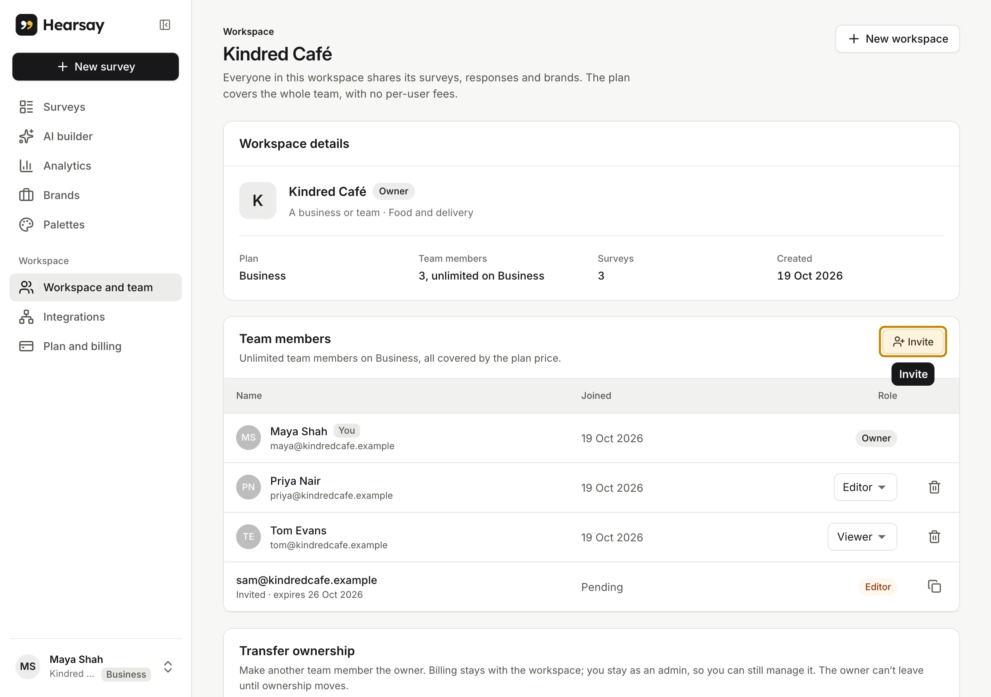Click the PN avatar of Priya Nair
991x697 pixels.
[248, 487]
